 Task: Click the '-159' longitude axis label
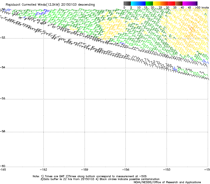tap(85, 170)
